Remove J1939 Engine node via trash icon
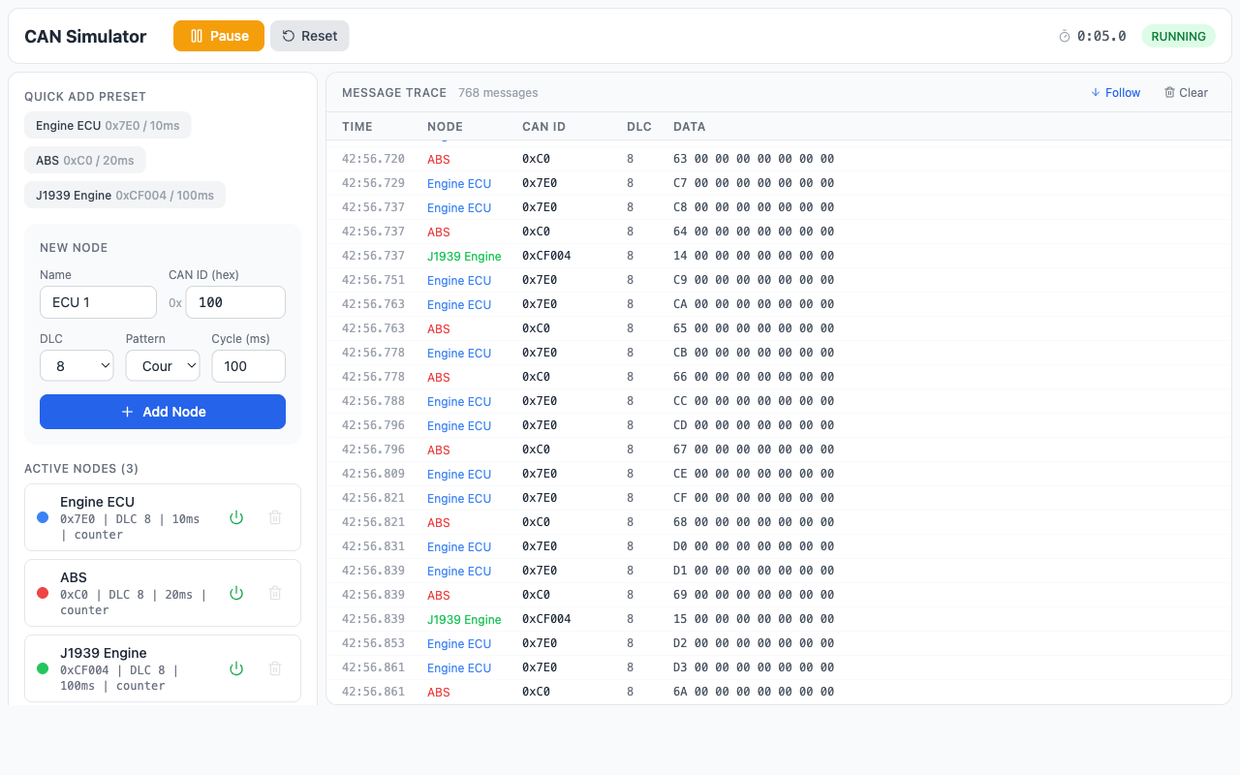The width and height of the screenshot is (1240, 775). pos(275,668)
